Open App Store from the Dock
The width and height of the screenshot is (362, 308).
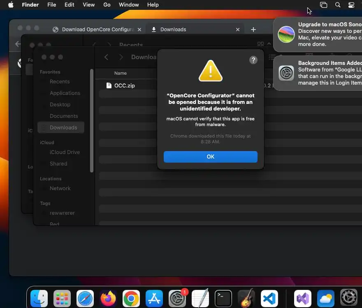pyautogui.click(x=154, y=299)
